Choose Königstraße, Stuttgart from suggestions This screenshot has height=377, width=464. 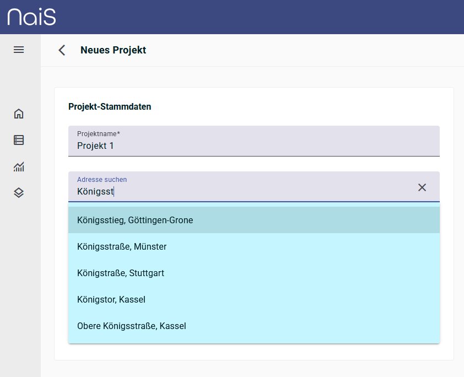(x=254, y=273)
